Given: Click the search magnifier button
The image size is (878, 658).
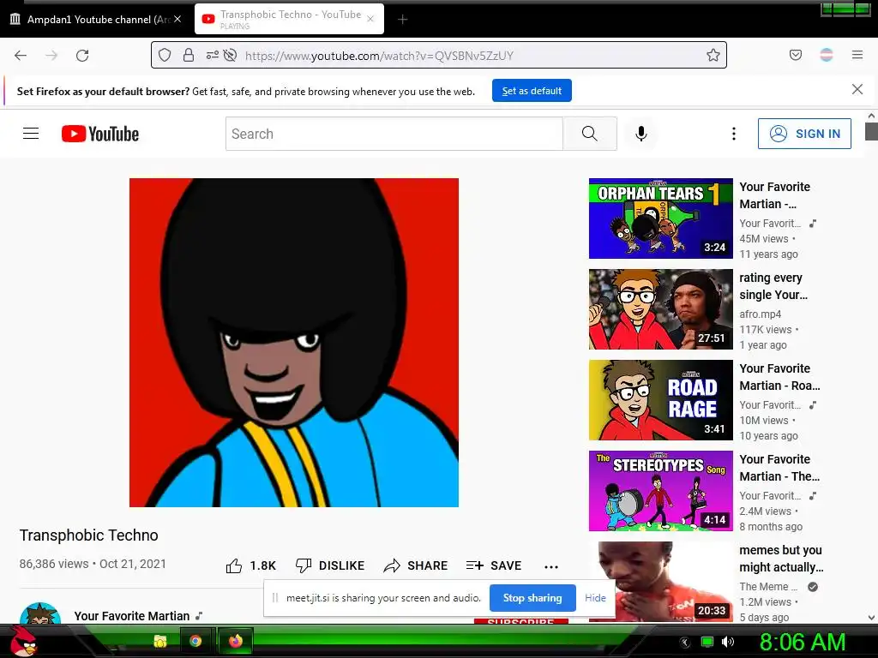Looking at the screenshot, I should pos(590,133).
